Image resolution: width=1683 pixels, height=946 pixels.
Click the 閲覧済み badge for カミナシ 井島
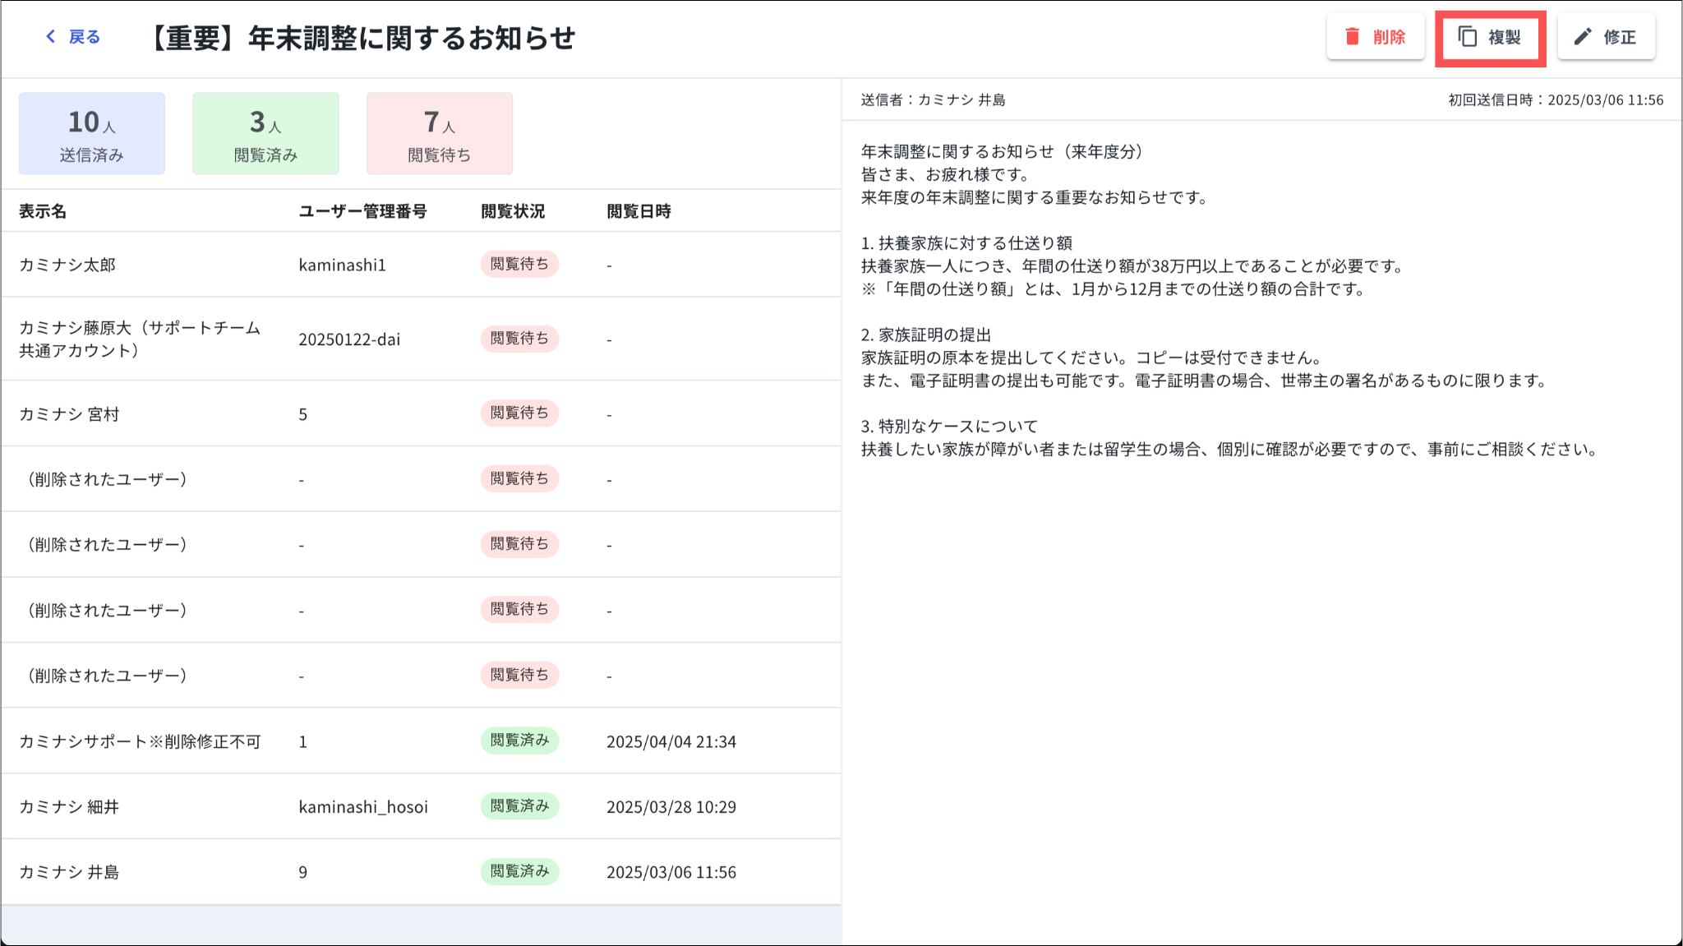[519, 871]
